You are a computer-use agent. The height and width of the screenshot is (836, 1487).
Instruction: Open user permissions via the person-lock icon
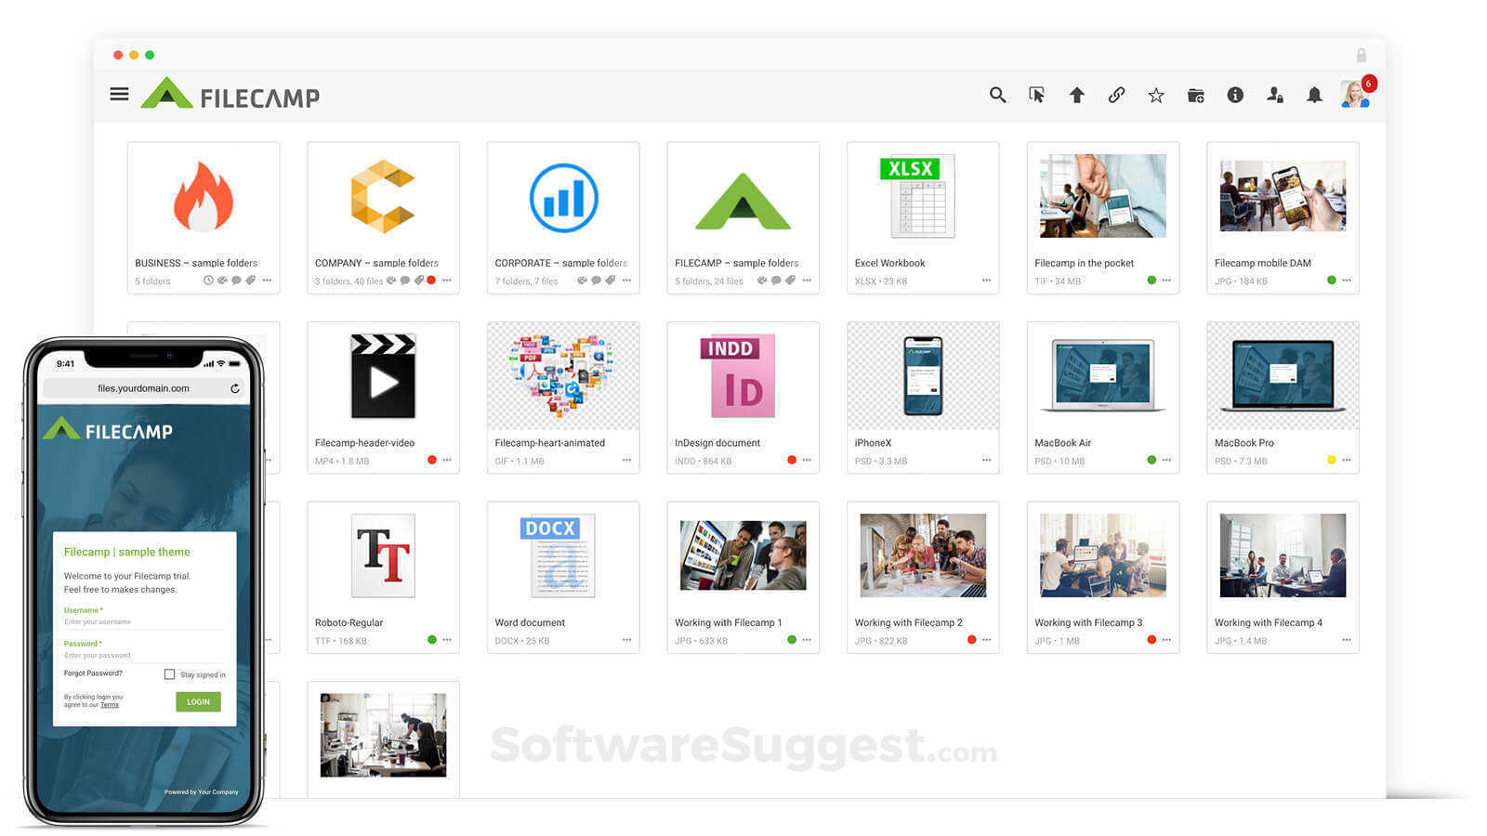point(1275,96)
